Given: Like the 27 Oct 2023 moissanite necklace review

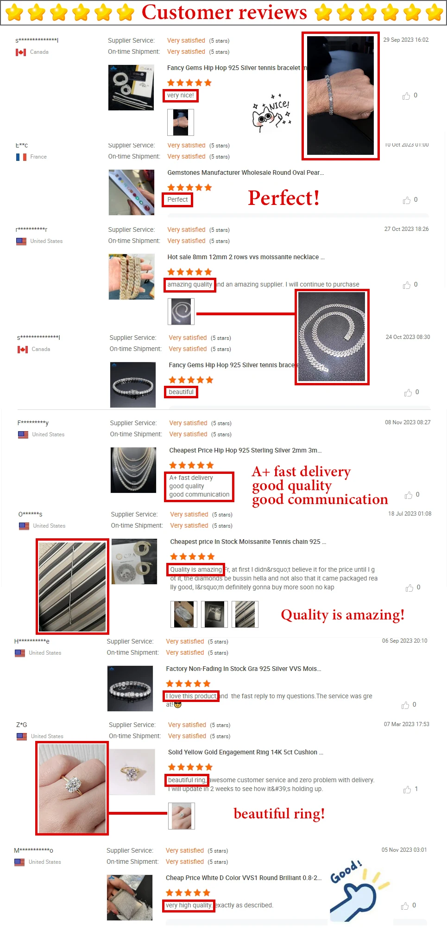Looking at the screenshot, I should [x=407, y=285].
